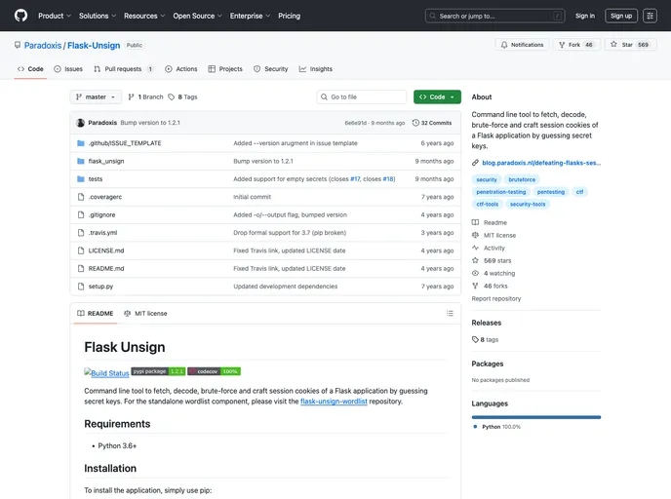Switch to the Insights tab
This screenshot has height=499, width=671.
[x=316, y=69]
